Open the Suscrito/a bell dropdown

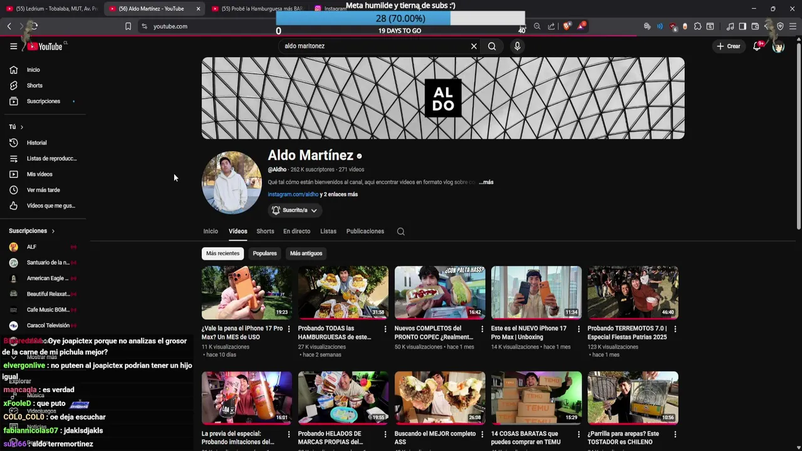(x=294, y=210)
